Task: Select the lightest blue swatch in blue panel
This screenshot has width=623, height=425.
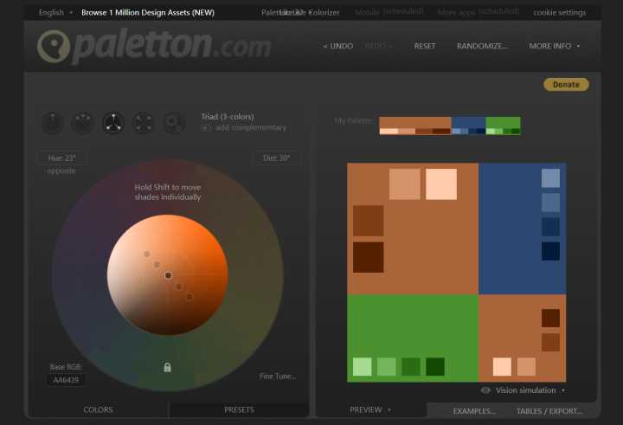Action: coord(550,177)
